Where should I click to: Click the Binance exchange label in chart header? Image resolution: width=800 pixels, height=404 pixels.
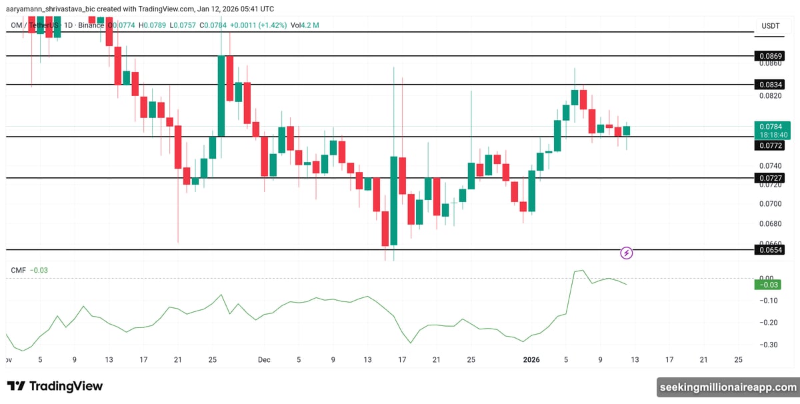90,25
